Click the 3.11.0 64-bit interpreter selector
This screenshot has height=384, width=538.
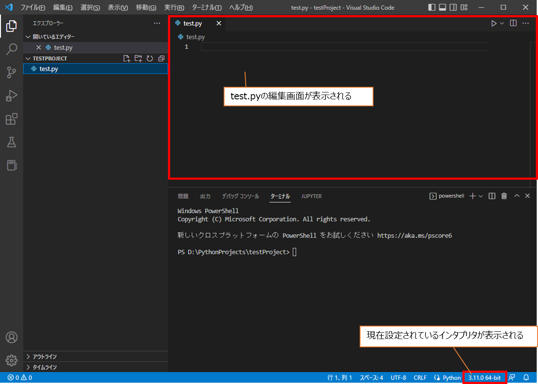coord(484,378)
